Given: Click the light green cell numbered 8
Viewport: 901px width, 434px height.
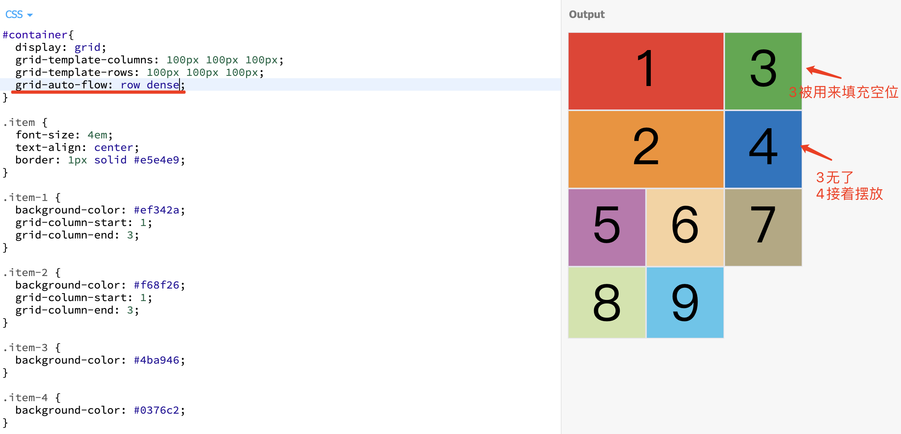Looking at the screenshot, I should pos(607,302).
